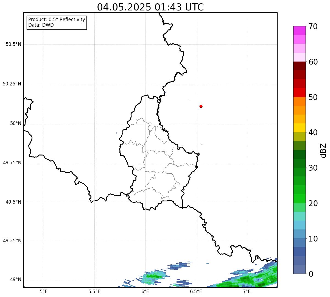Click the 7°E longitude label
The width and height of the screenshot is (330, 297).
pyautogui.click(x=247, y=291)
